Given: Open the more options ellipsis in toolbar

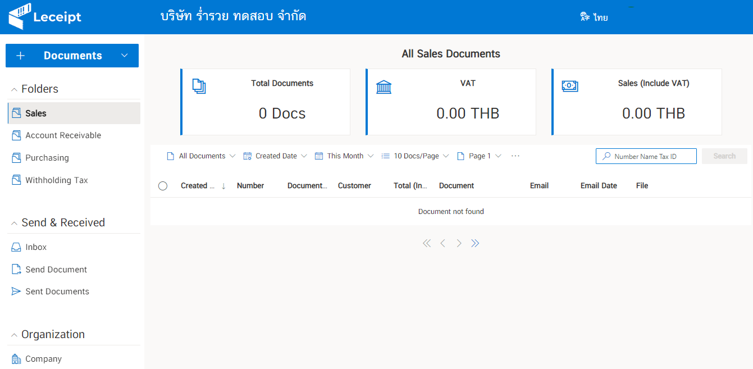Looking at the screenshot, I should click(x=515, y=156).
